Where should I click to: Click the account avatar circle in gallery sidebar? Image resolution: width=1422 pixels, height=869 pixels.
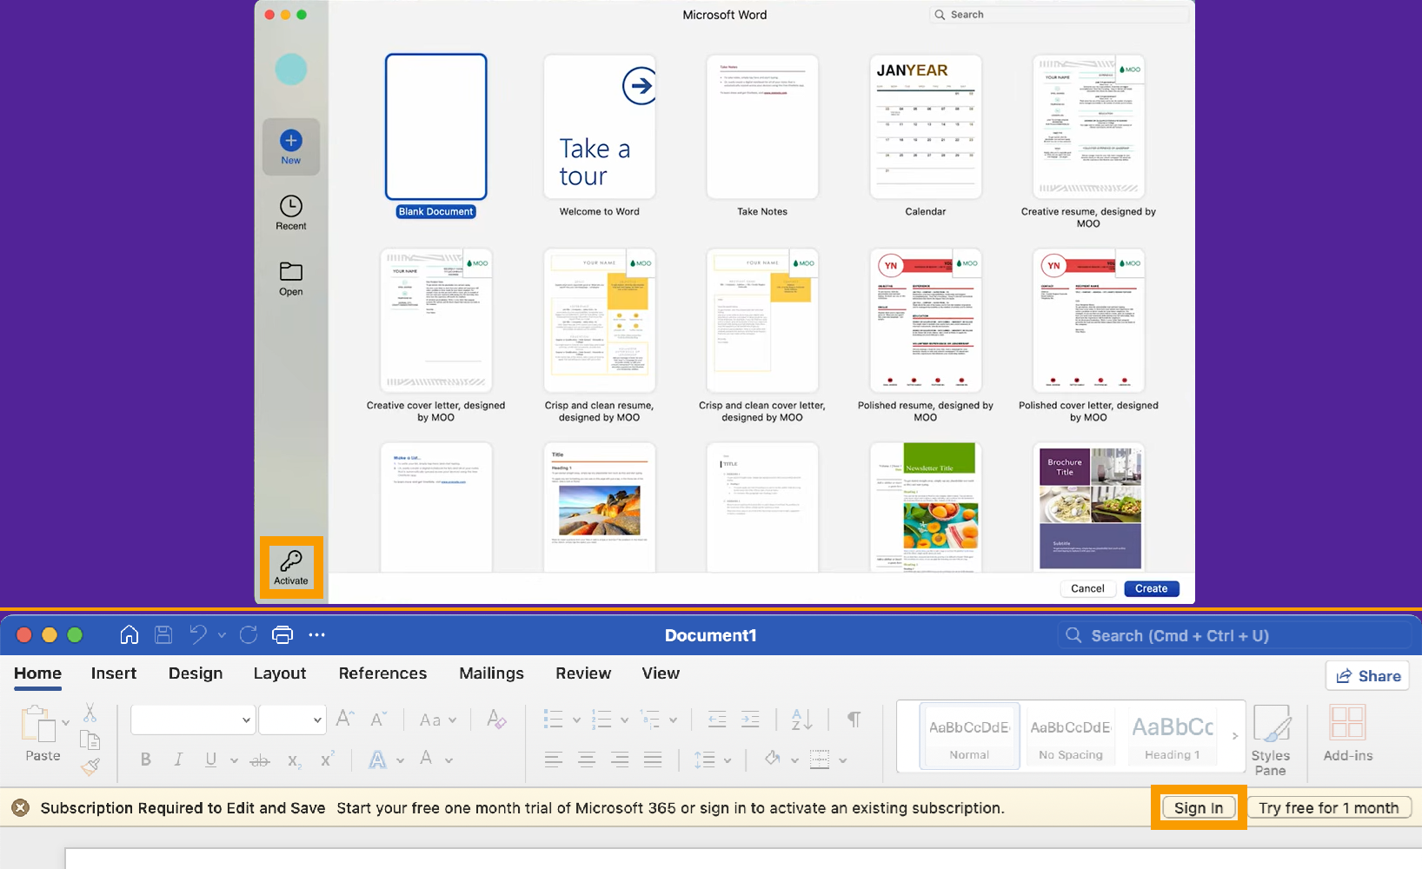291,70
